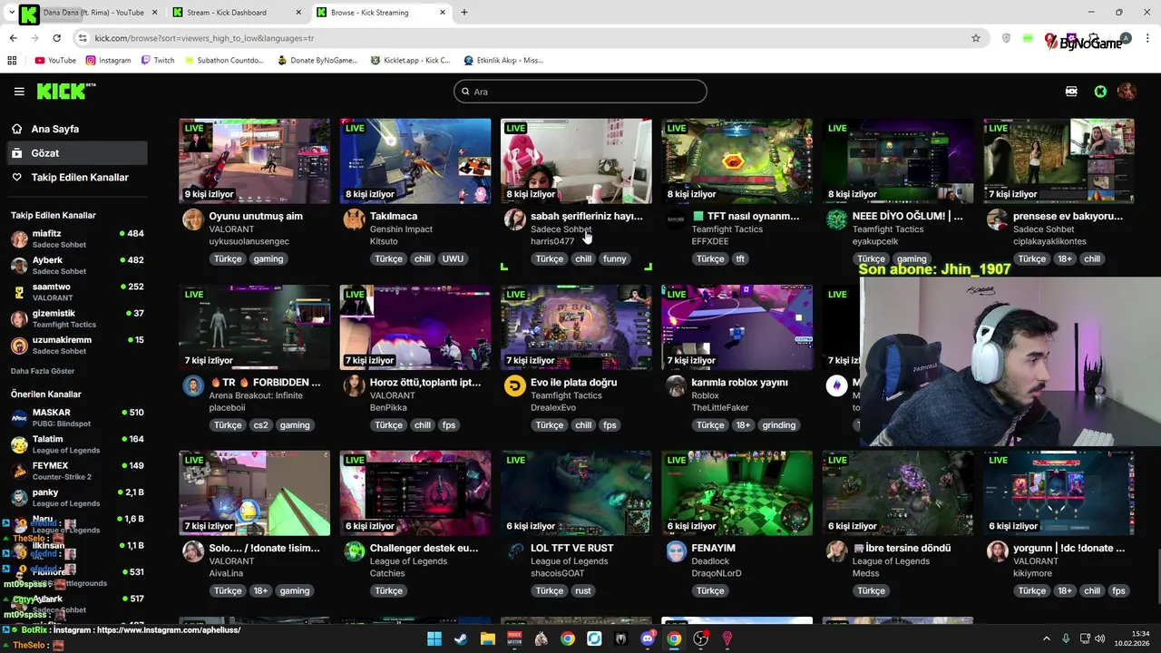Click the saamtwo channel avatar
This screenshot has height=653, width=1161.
pos(19,292)
